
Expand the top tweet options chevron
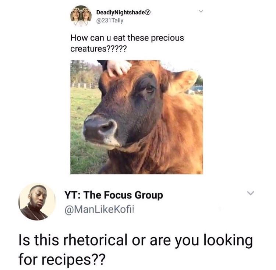[x=201, y=12]
